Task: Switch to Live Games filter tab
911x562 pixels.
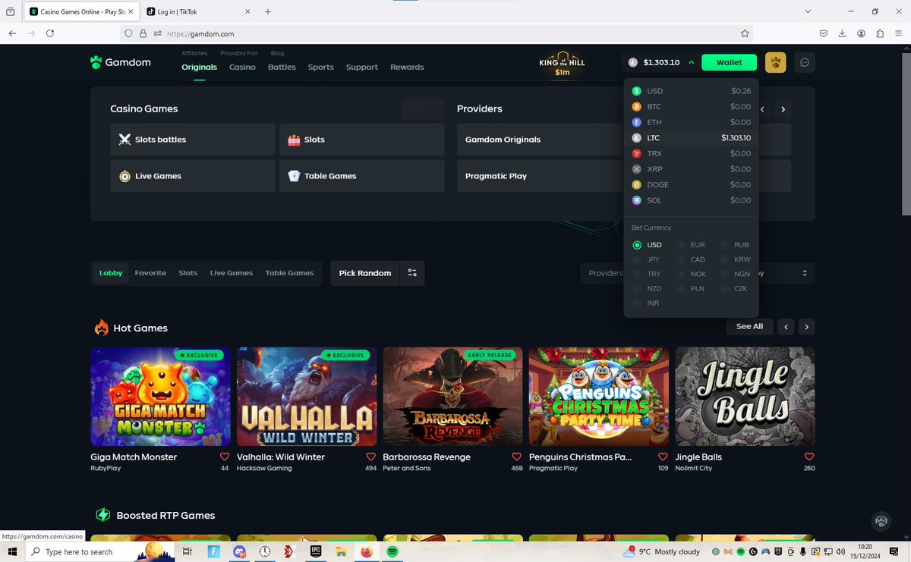Action: pyautogui.click(x=232, y=273)
